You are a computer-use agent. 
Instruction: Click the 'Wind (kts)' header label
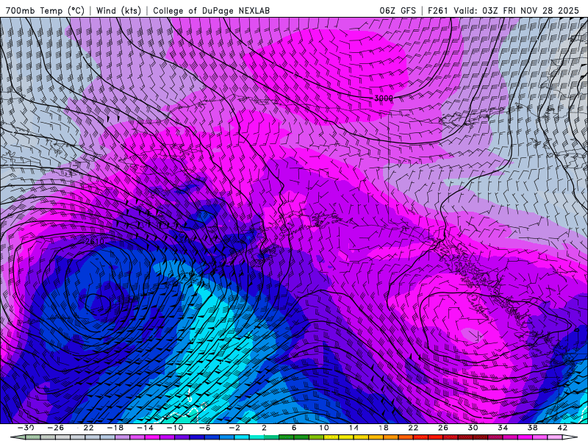click(118, 10)
